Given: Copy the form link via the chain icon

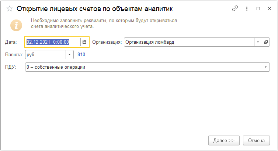Looking at the screenshot, I should 235,8.
